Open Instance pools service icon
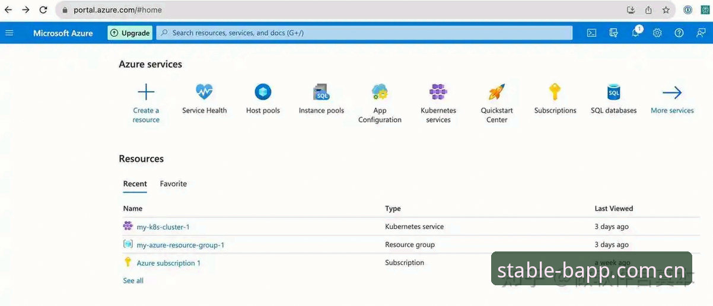This screenshot has height=306, width=713. pos(322,92)
